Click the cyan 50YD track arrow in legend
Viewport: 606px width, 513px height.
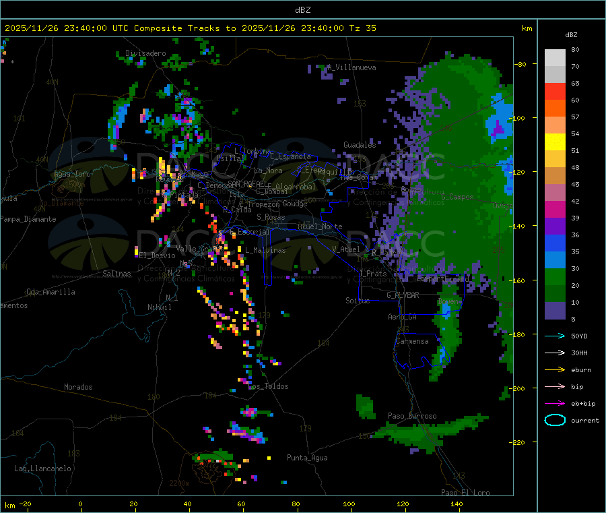pos(555,336)
